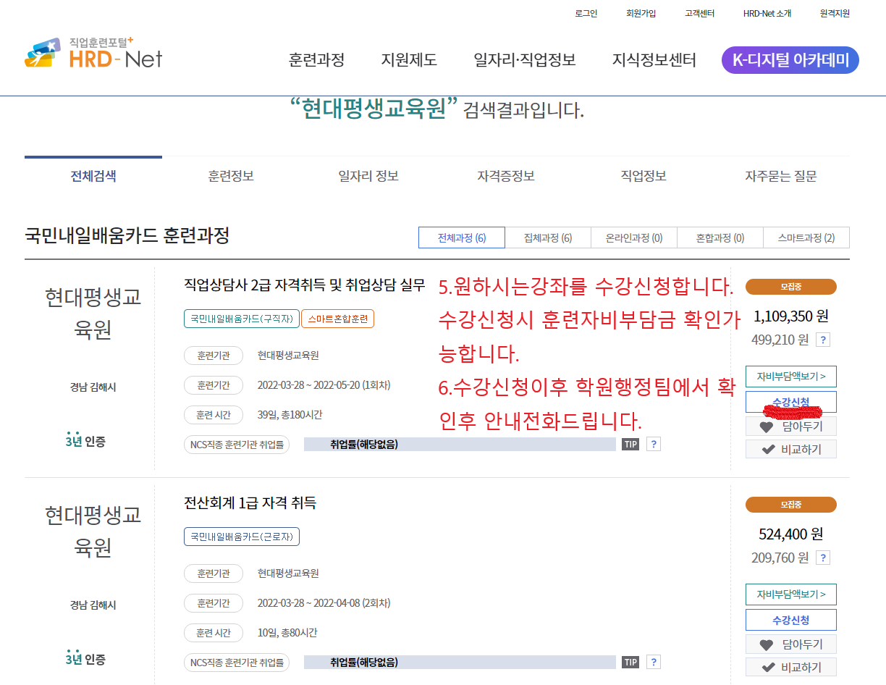Click 국민내일배움카드 훈련과정 heading
This screenshot has height=685, width=886.
pyautogui.click(x=127, y=235)
